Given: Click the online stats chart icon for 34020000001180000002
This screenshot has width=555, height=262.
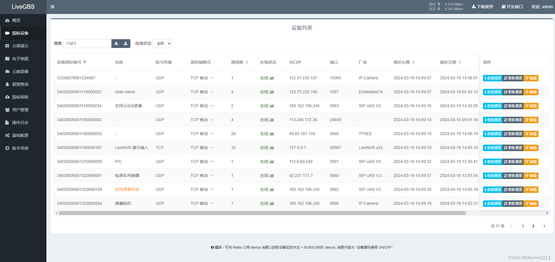Looking at the screenshot, I should pos(272,120).
